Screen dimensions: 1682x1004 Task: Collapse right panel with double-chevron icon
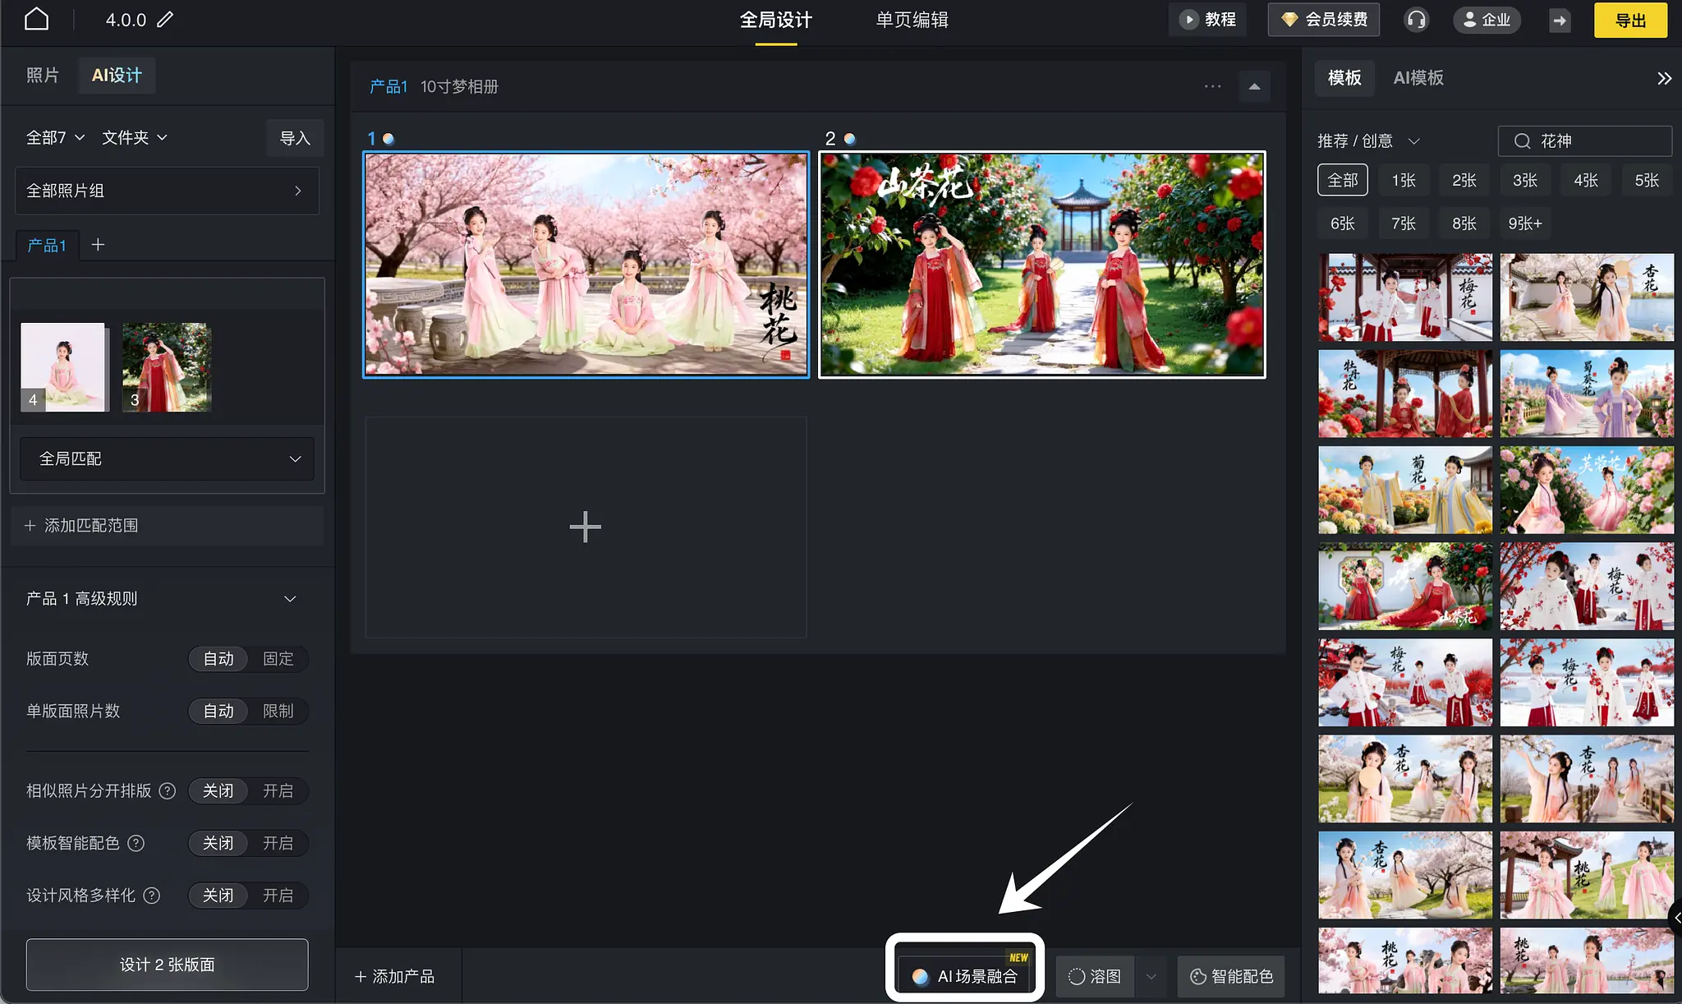point(1664,78)
